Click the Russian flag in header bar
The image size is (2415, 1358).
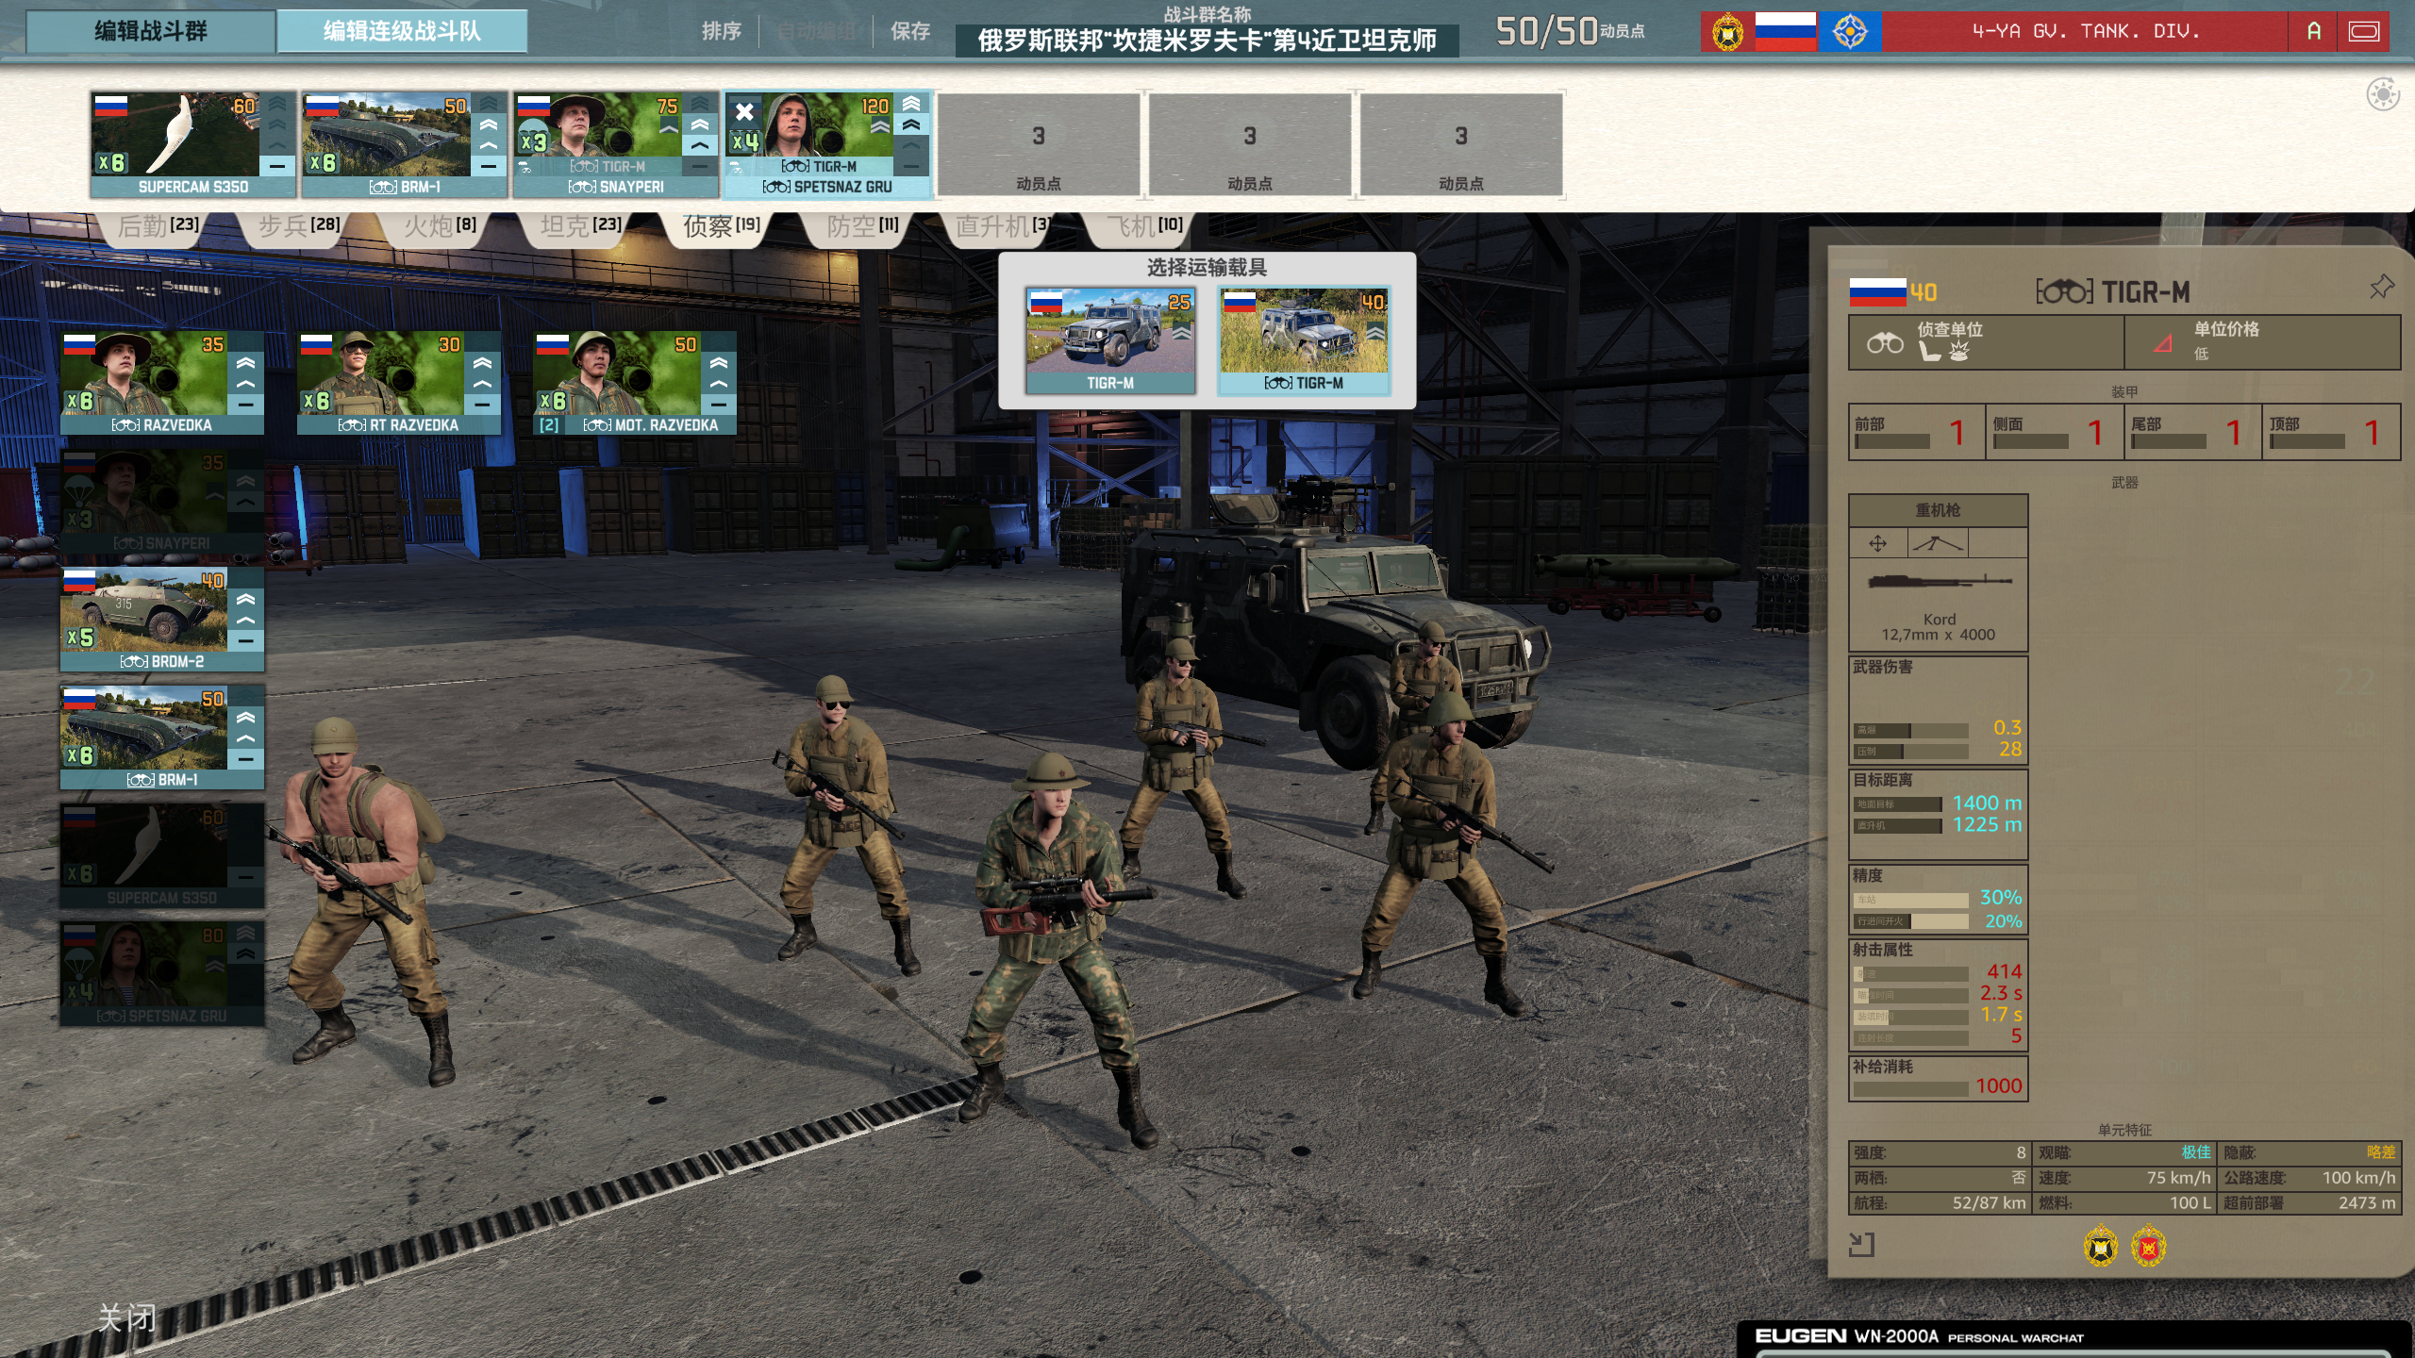tap(1785, 32)
